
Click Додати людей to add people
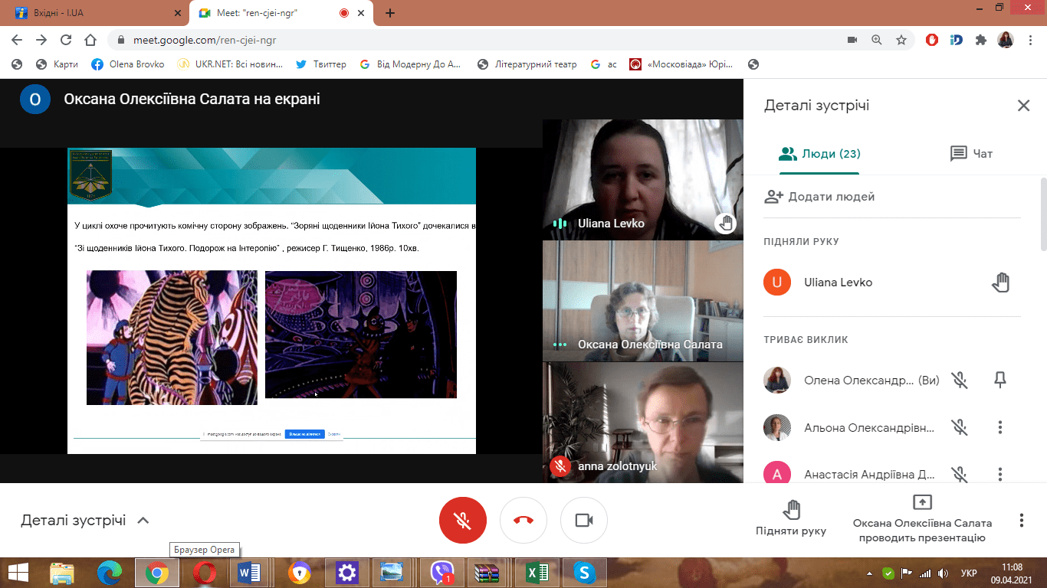[x=819, y=197]
